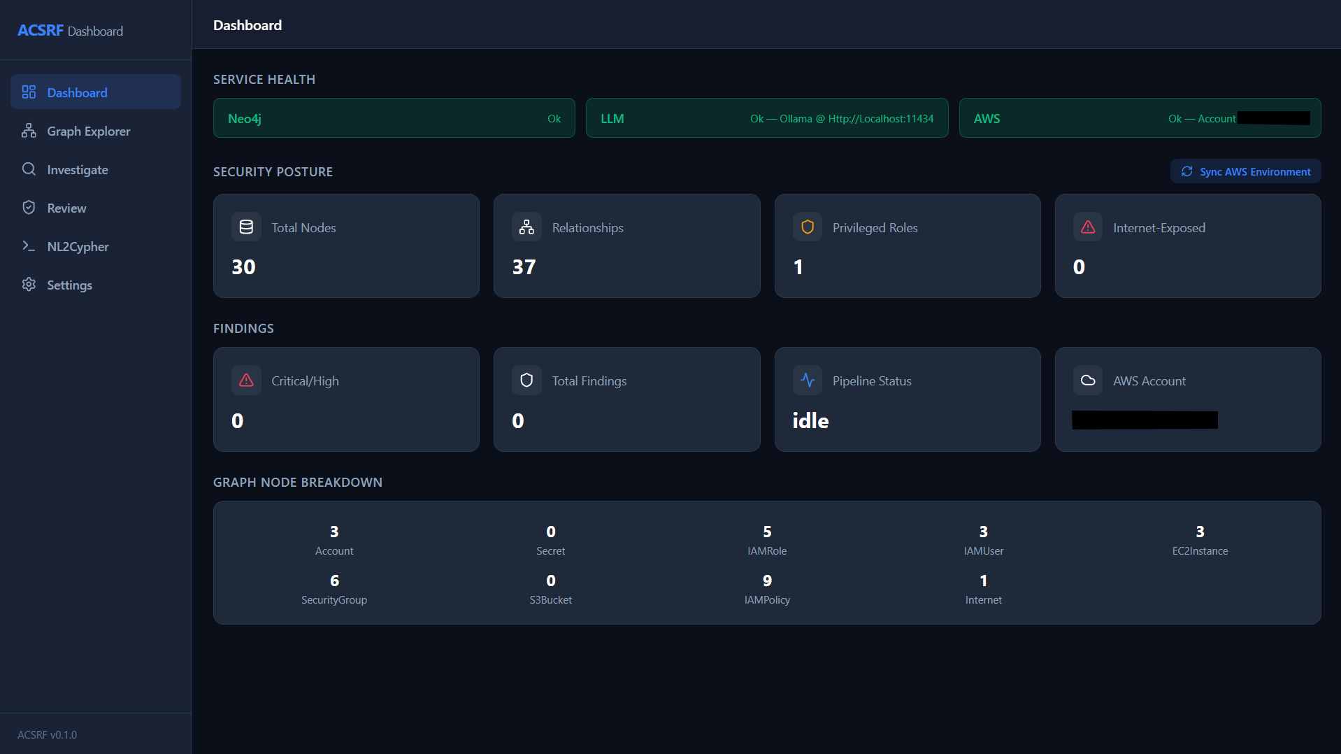Click the database icon on Total Nodes card
The height and width of the screenshot is (754, 1341).
[246, 227]
